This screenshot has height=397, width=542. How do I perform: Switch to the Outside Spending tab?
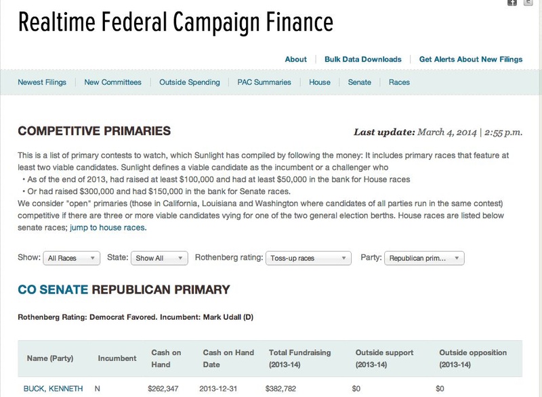coord(190,83)
